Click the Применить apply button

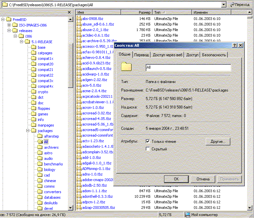(229, 179)
